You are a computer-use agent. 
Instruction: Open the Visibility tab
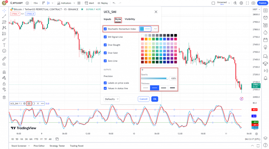pos(130,19)
